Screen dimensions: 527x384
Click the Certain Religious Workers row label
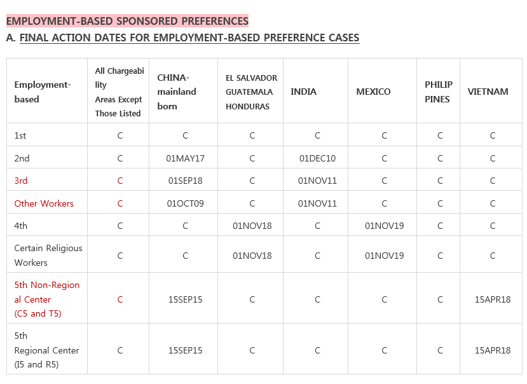point(48,255)
